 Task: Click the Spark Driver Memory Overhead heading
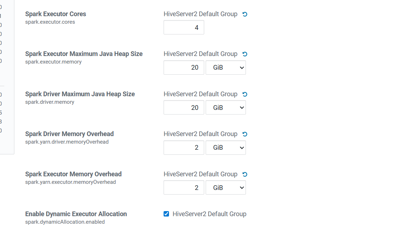69,134
